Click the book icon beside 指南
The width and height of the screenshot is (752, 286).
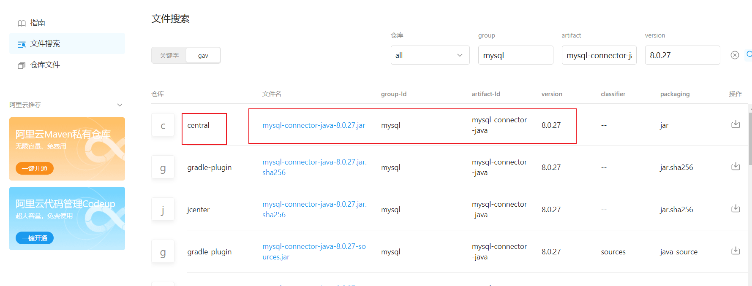[22, 23]
